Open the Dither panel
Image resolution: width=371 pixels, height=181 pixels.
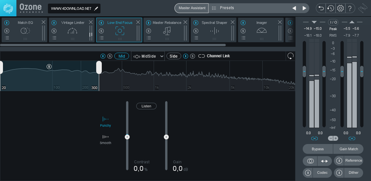tap(354, 173)
